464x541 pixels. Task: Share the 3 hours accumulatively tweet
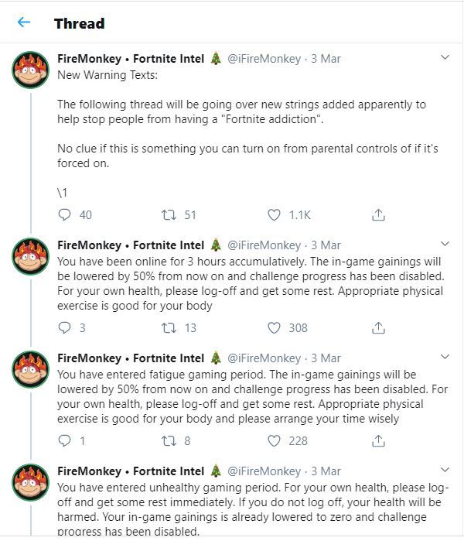coord(378,327)
